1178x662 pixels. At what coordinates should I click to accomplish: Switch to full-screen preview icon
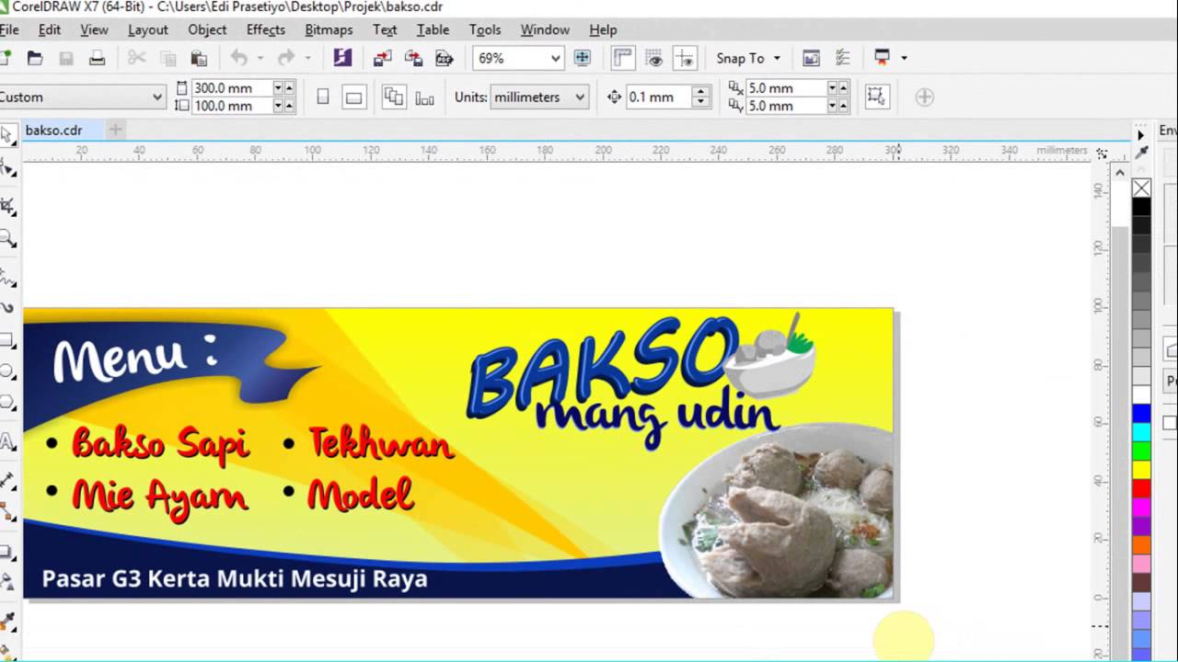582,58
